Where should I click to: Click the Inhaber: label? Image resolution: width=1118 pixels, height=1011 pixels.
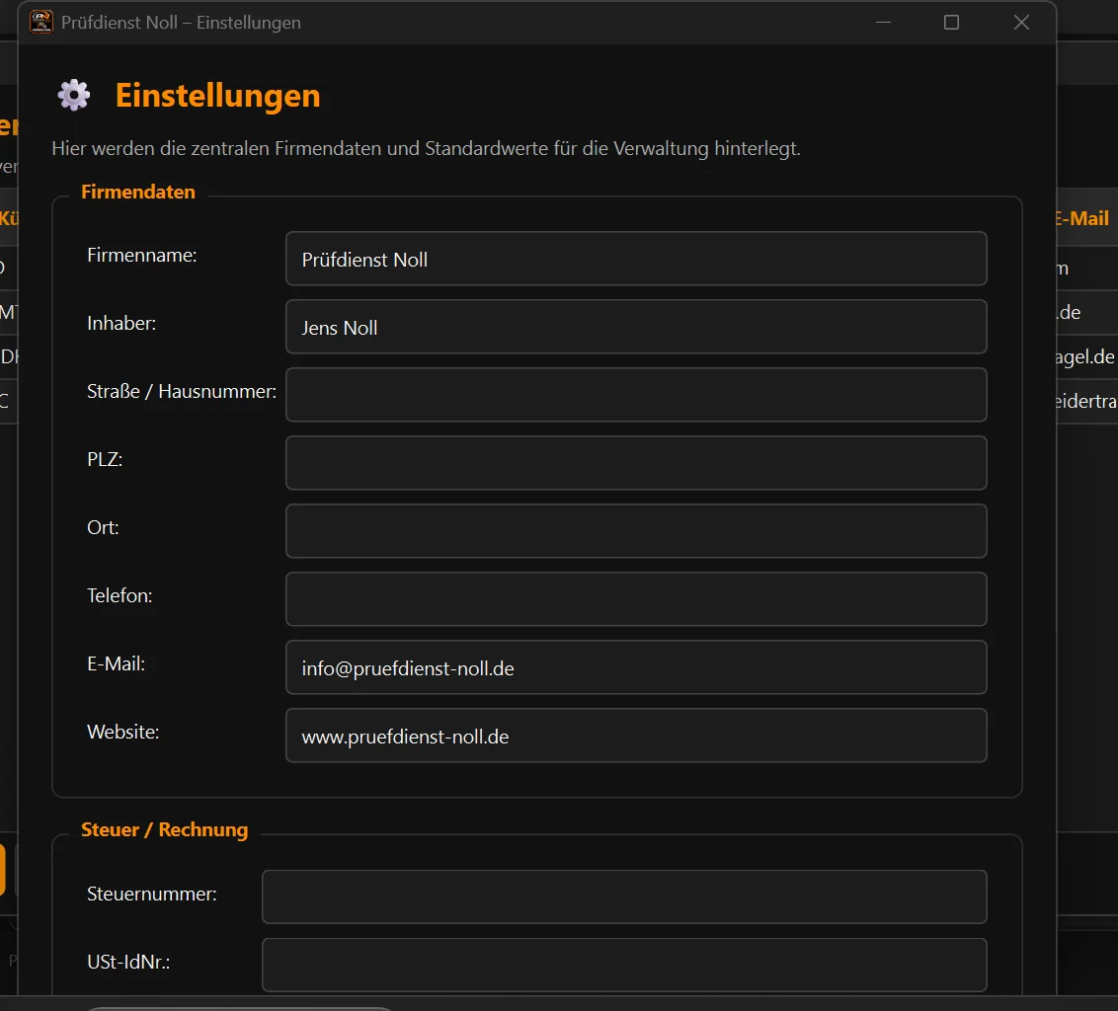[x=121, y=323]
